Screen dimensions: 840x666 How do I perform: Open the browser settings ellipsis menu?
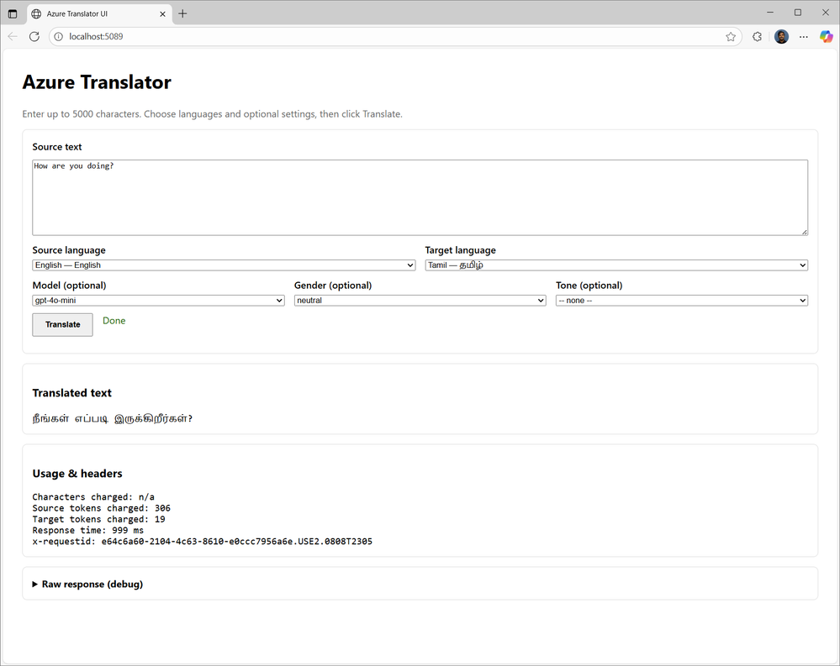pos(804,36)
